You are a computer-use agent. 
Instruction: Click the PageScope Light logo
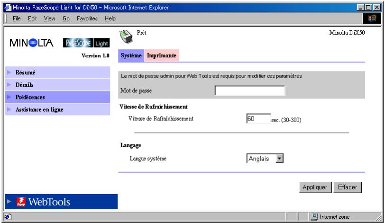[x=86, y=43]
